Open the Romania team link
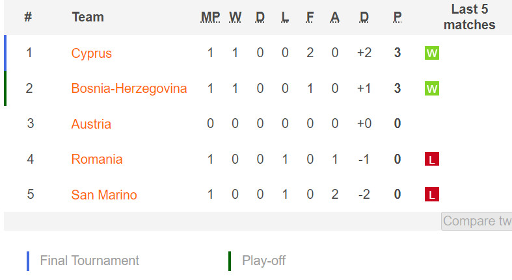512x280 pixels. pyautogui.click(x=97, y=159)
